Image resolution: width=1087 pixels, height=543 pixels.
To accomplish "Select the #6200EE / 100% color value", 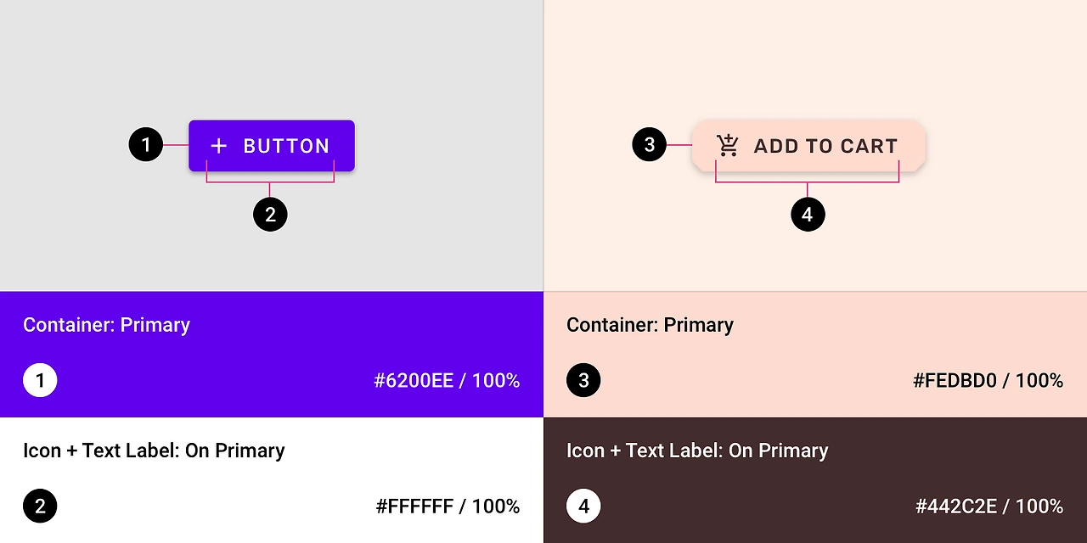I will pos(447,381).
